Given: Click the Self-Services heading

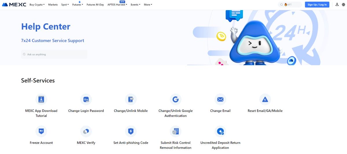Looking at the screenshot, I should pos(38,80).
